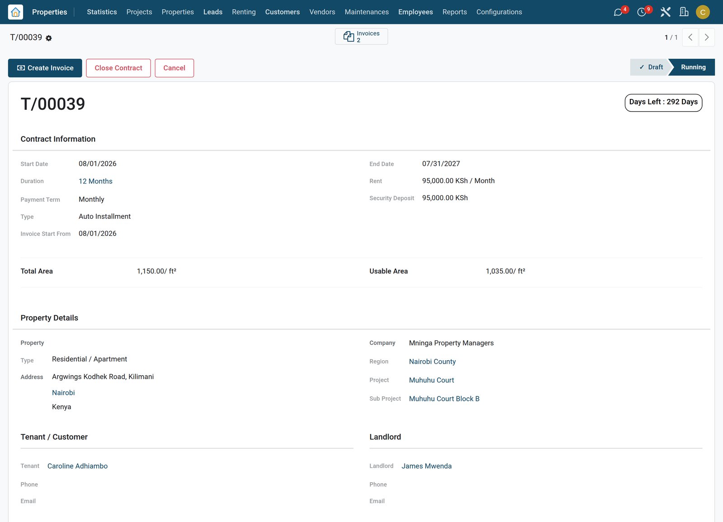Click the Properties app home icon
Viewport: 723px width, 522px height.
[x=15, y=12]
